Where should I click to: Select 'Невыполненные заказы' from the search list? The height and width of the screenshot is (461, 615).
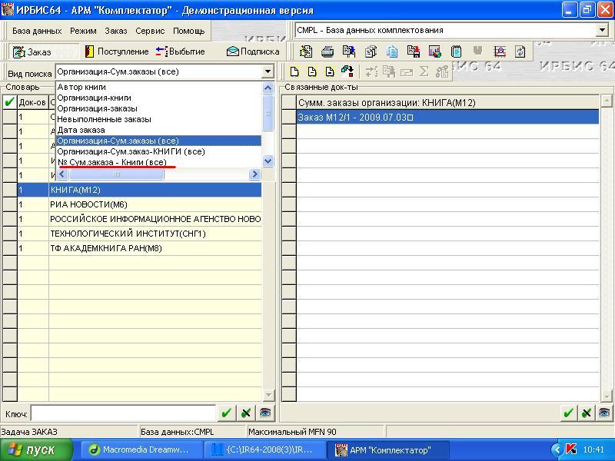[104, 119]
